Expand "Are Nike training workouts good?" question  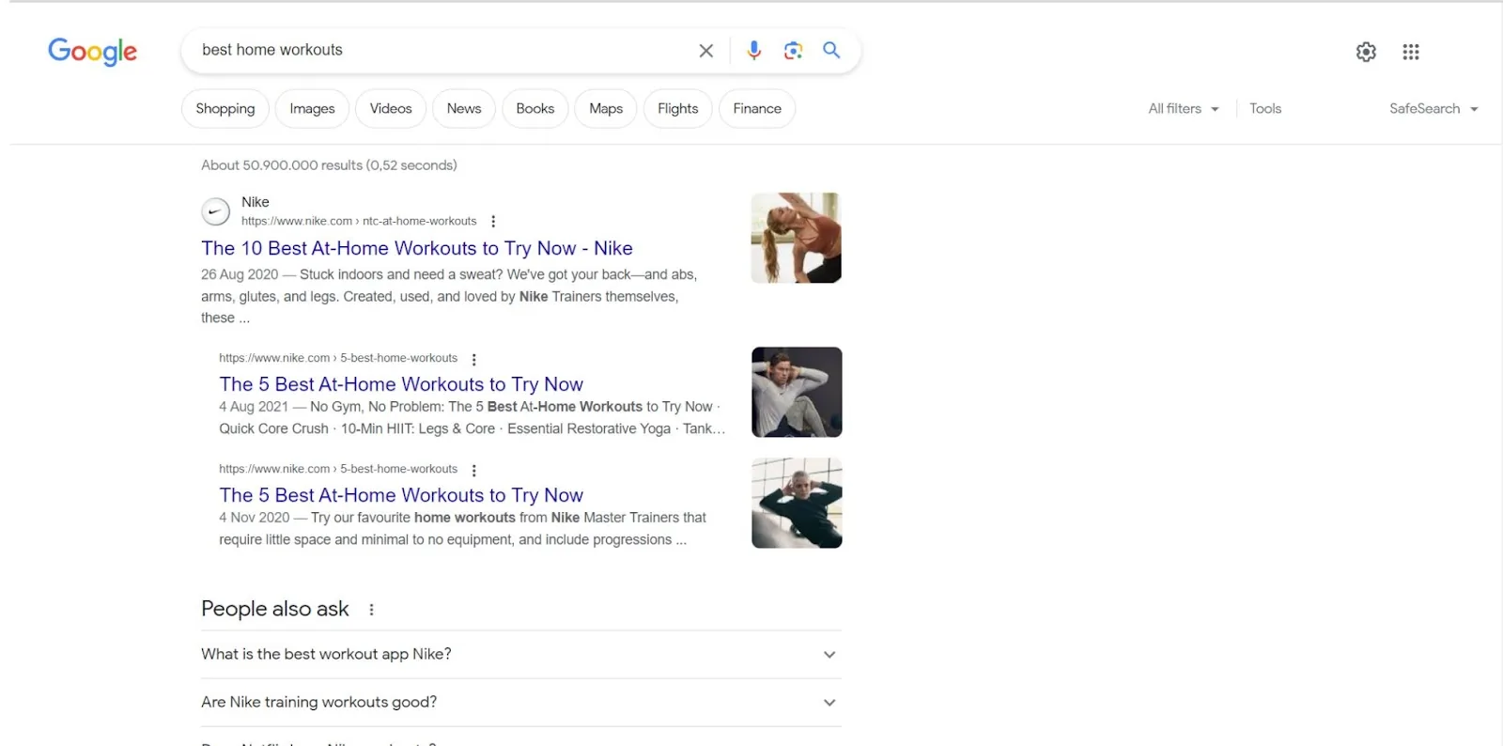coord(520,703)
